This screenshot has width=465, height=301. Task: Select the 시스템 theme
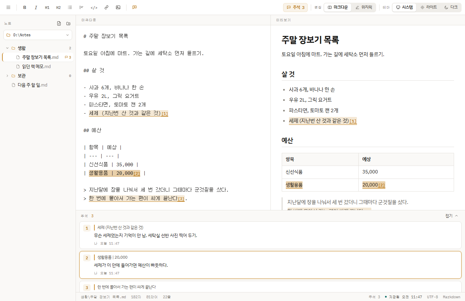pyautogui.click(x=404, y=7)
